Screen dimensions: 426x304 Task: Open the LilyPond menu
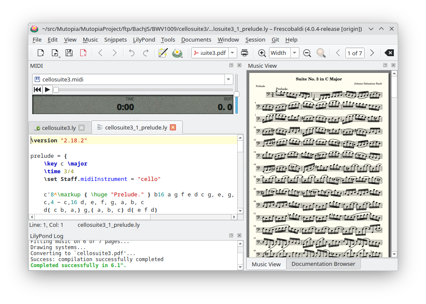[x=144, y=39]
